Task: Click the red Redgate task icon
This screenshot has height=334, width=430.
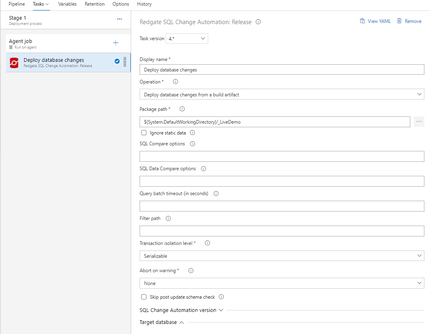Action: [14, 63]
